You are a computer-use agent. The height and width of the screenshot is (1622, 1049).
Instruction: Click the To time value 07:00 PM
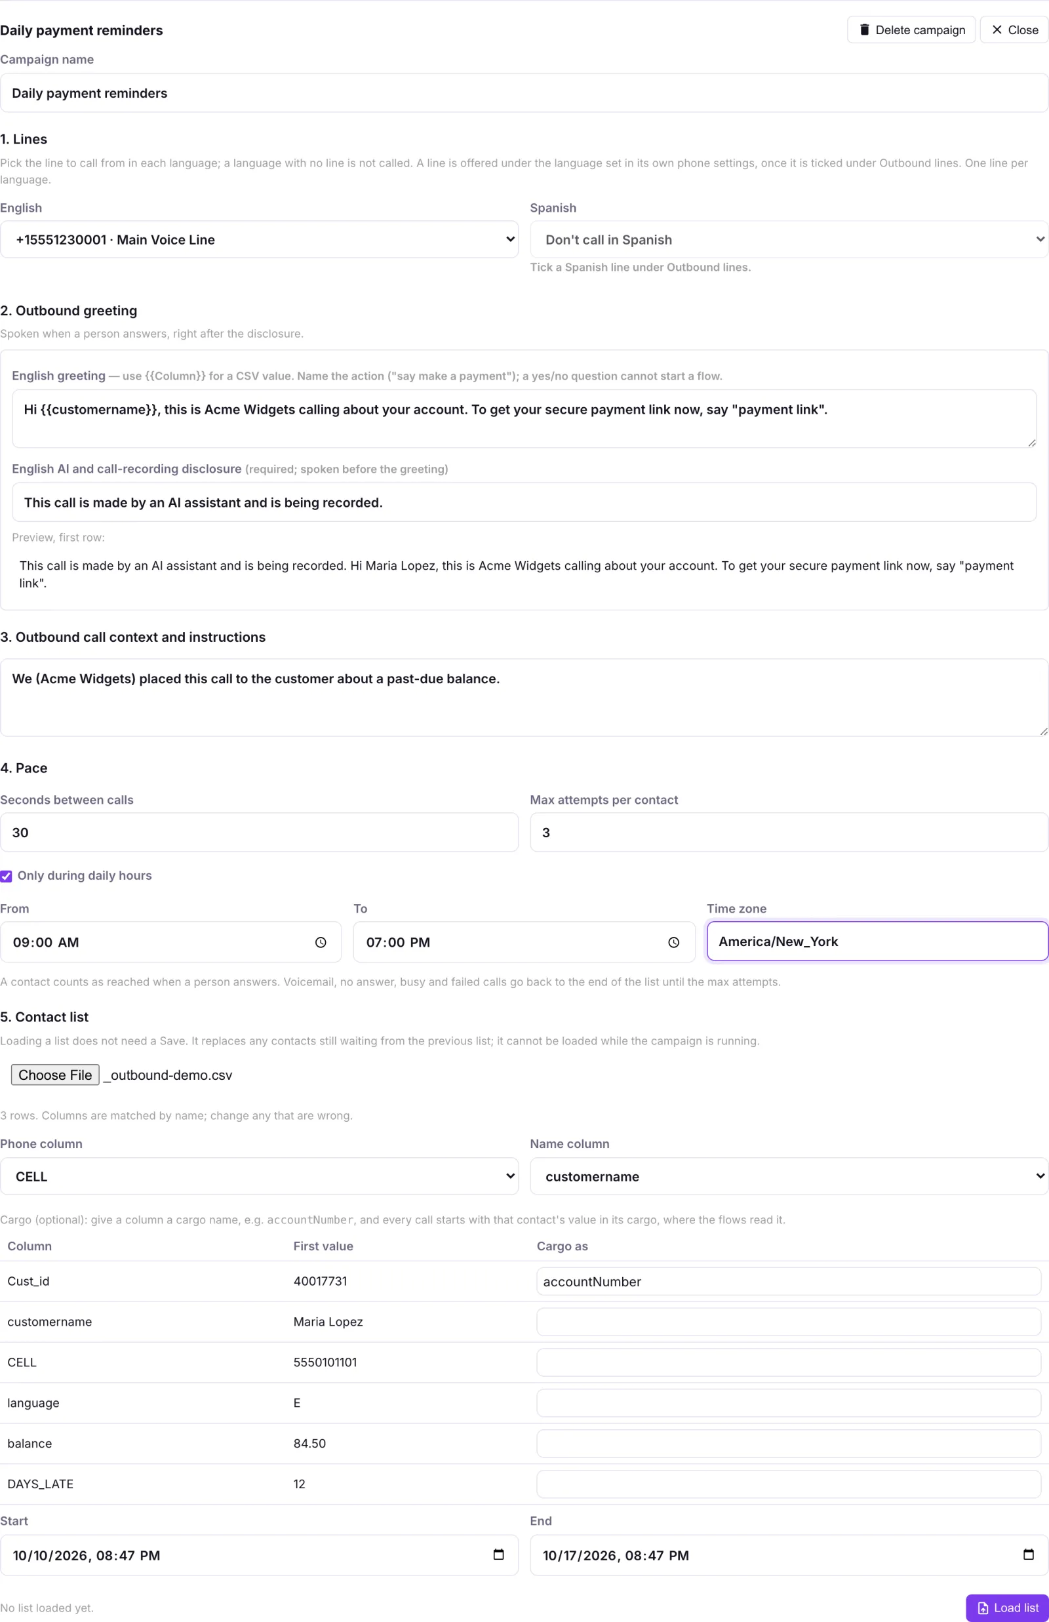pos(399,942)
